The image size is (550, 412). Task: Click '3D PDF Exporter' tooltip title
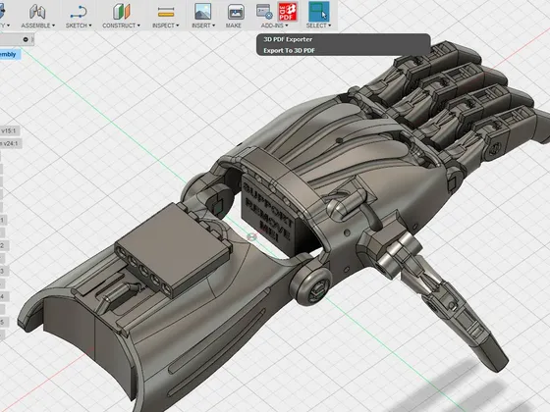288,39
